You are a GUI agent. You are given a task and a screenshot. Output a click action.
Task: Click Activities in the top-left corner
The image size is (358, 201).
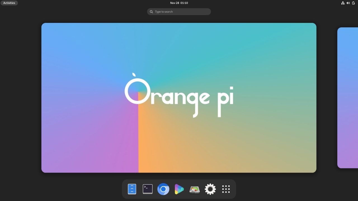pos(9,3)
